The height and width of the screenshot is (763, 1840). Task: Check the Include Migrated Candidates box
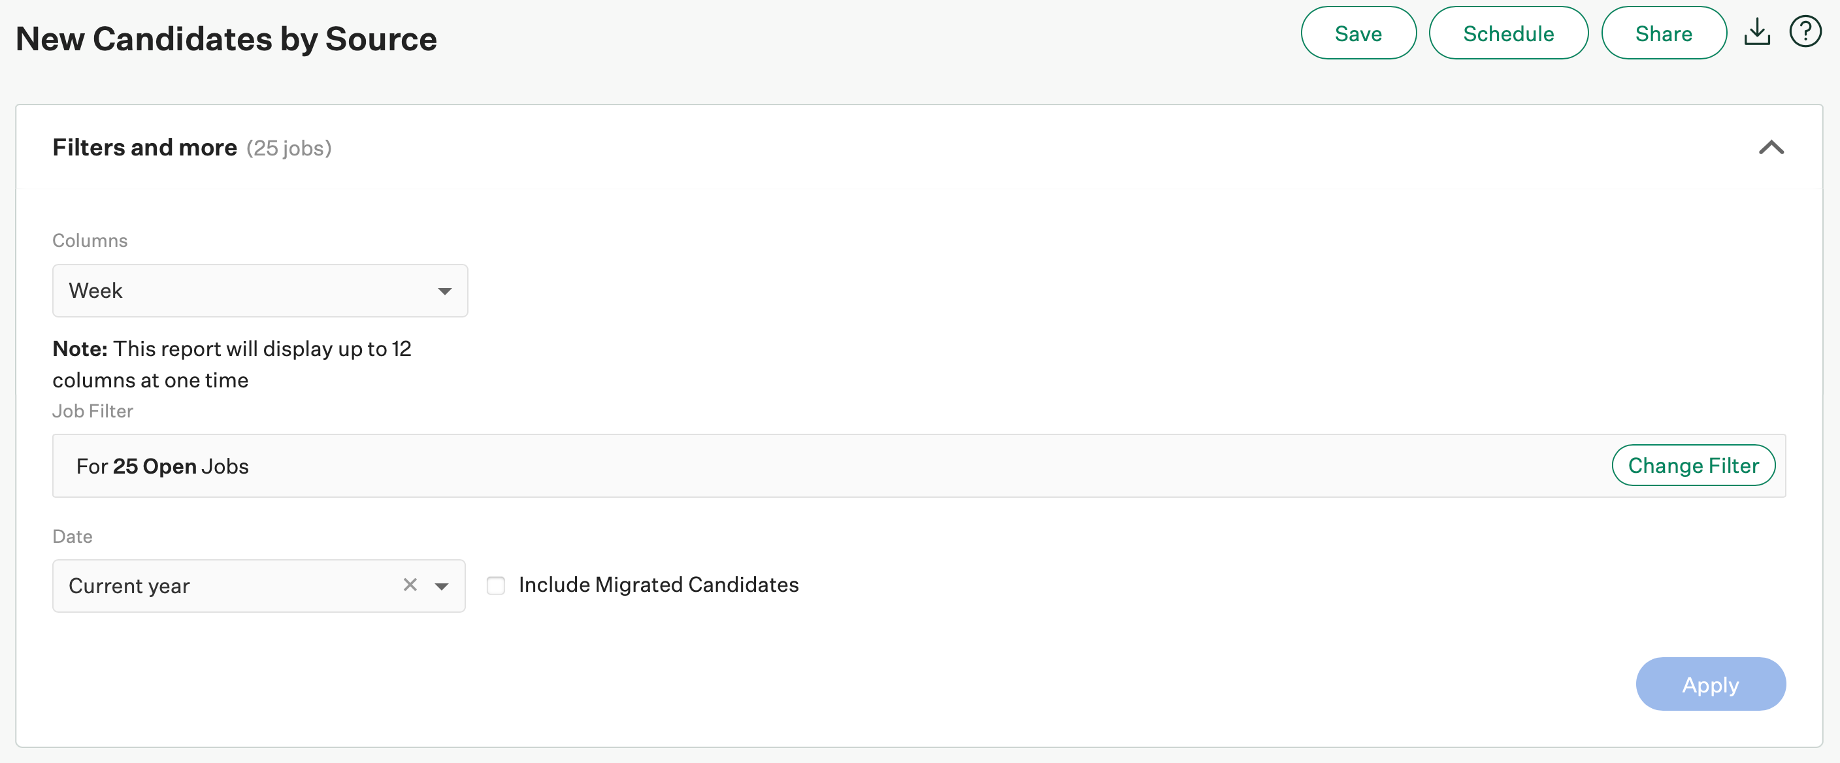pyautogui.click(x=497, y=585)
